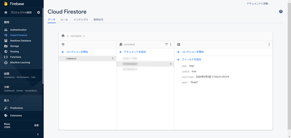
Task: Click the isdid field value true
Action: 194,71
